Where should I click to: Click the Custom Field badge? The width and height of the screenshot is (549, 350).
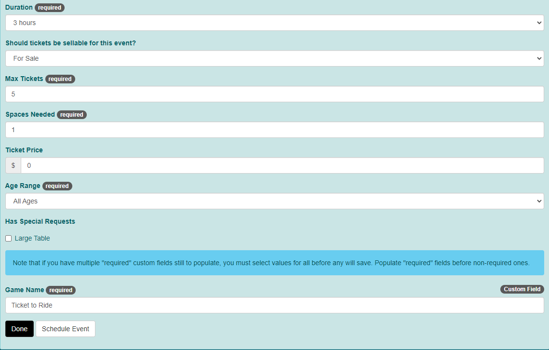tap(522, 289)
